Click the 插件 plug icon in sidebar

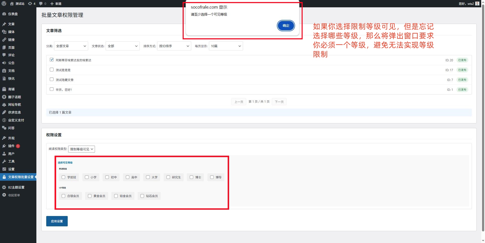click(4, 146)
